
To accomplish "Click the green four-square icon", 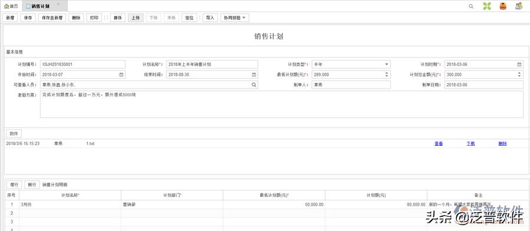I will (x=487, y=6).
